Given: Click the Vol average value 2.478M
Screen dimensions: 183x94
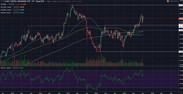Looking at the screenshot, I should click(23, 4).
